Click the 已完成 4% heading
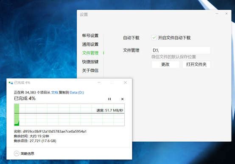Viewport: 235px width, 164px height. (25, 98)
